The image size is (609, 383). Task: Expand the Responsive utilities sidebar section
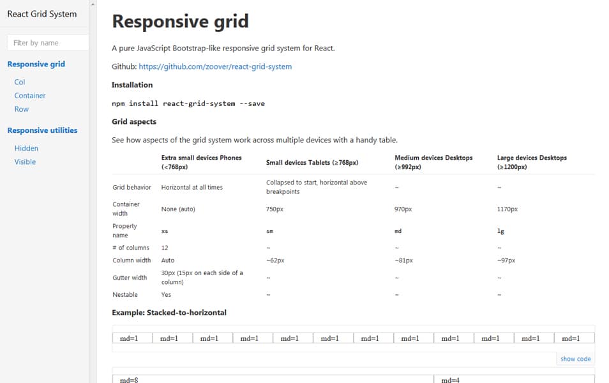point(42,130)
